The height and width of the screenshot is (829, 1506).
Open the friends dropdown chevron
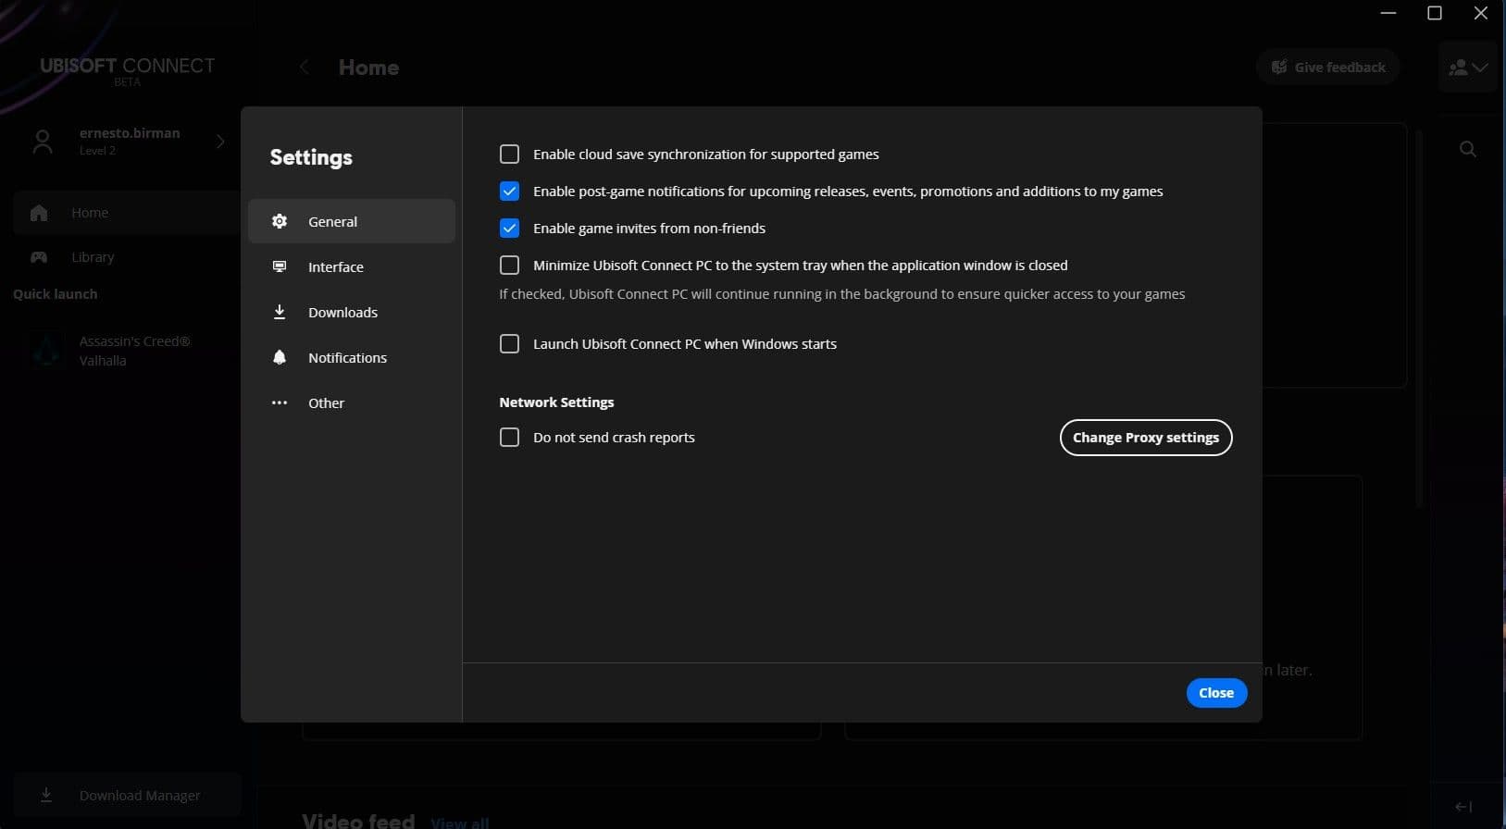1480,68
